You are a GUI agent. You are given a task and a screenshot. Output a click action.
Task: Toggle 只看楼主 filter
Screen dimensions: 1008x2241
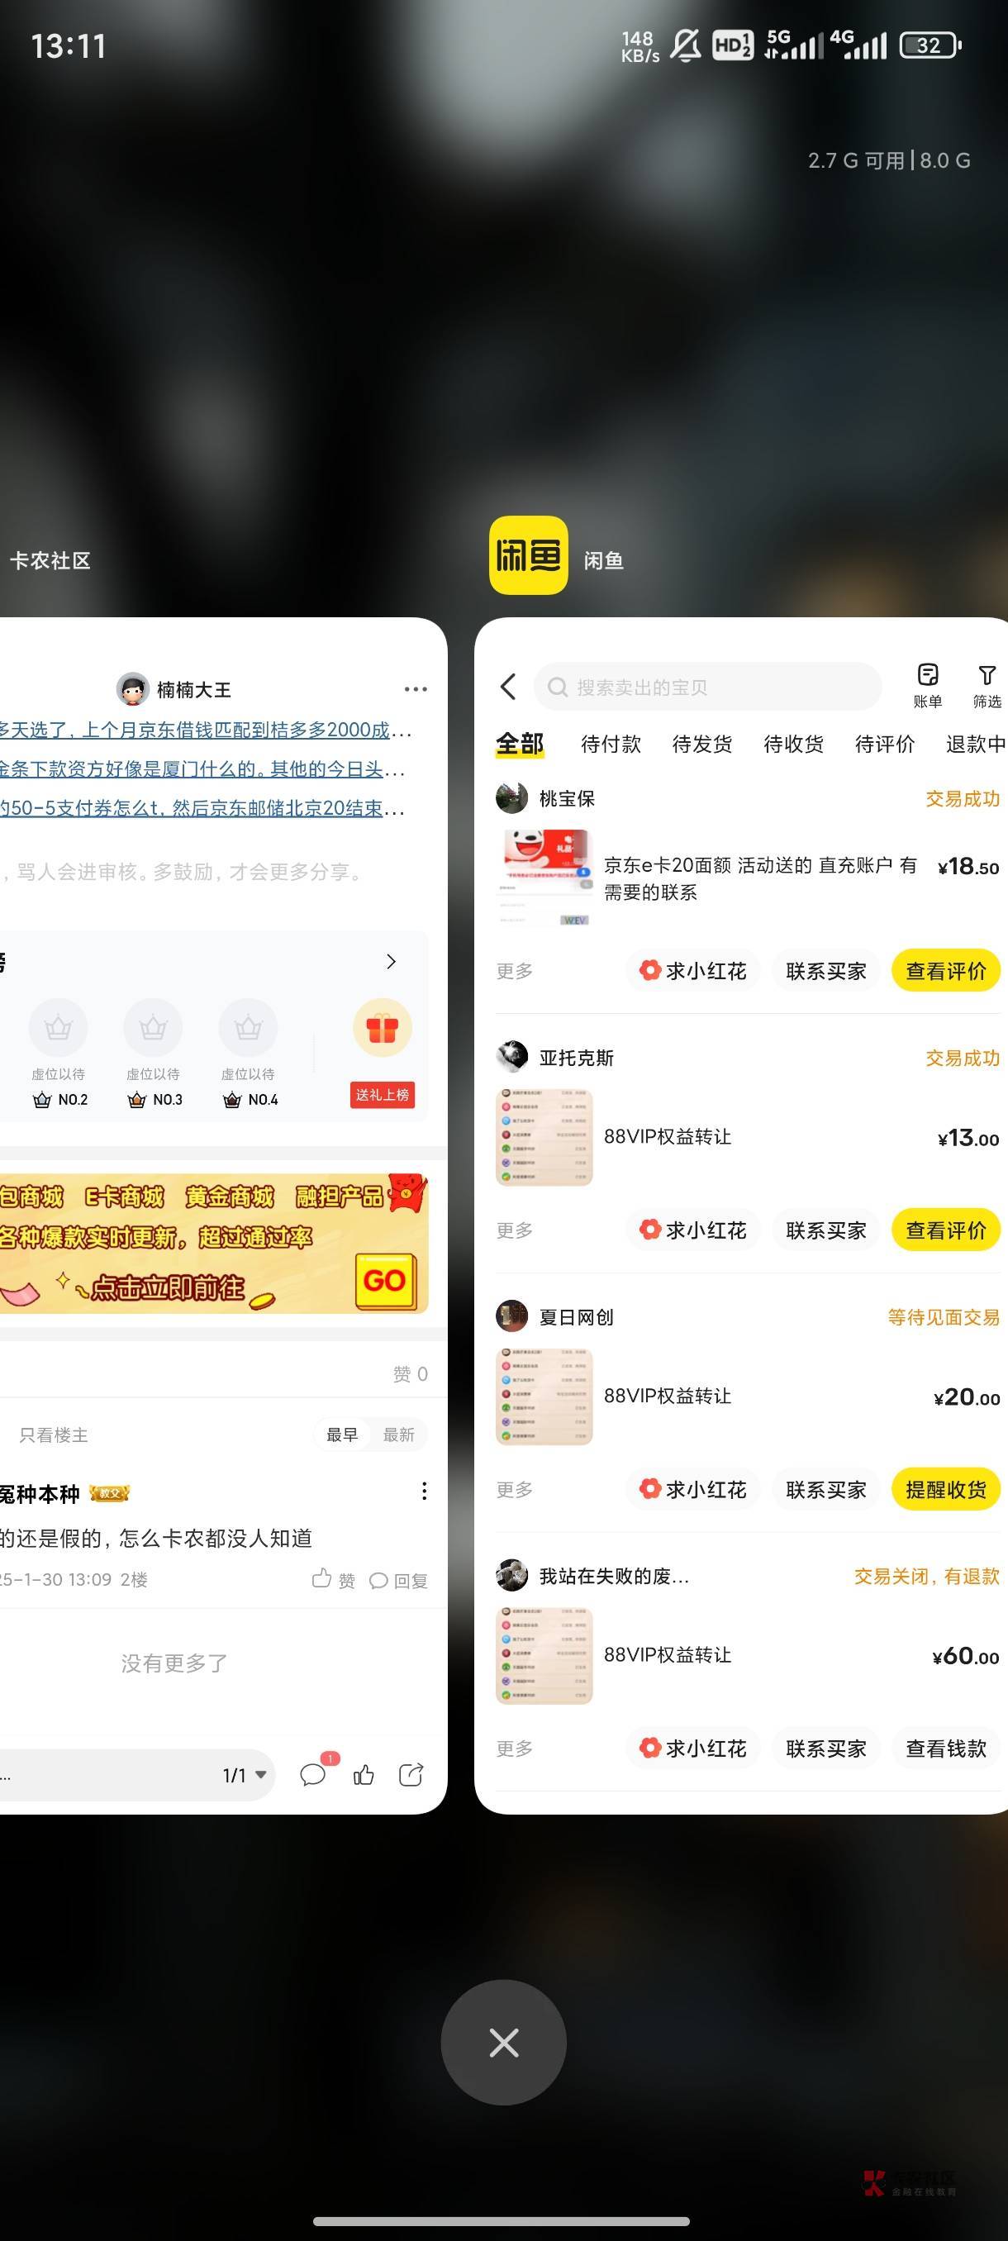click(x=54, y=1435)
